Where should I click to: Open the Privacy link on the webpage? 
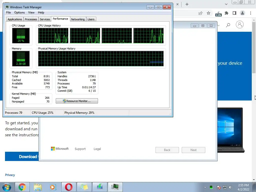click(10, 175)
